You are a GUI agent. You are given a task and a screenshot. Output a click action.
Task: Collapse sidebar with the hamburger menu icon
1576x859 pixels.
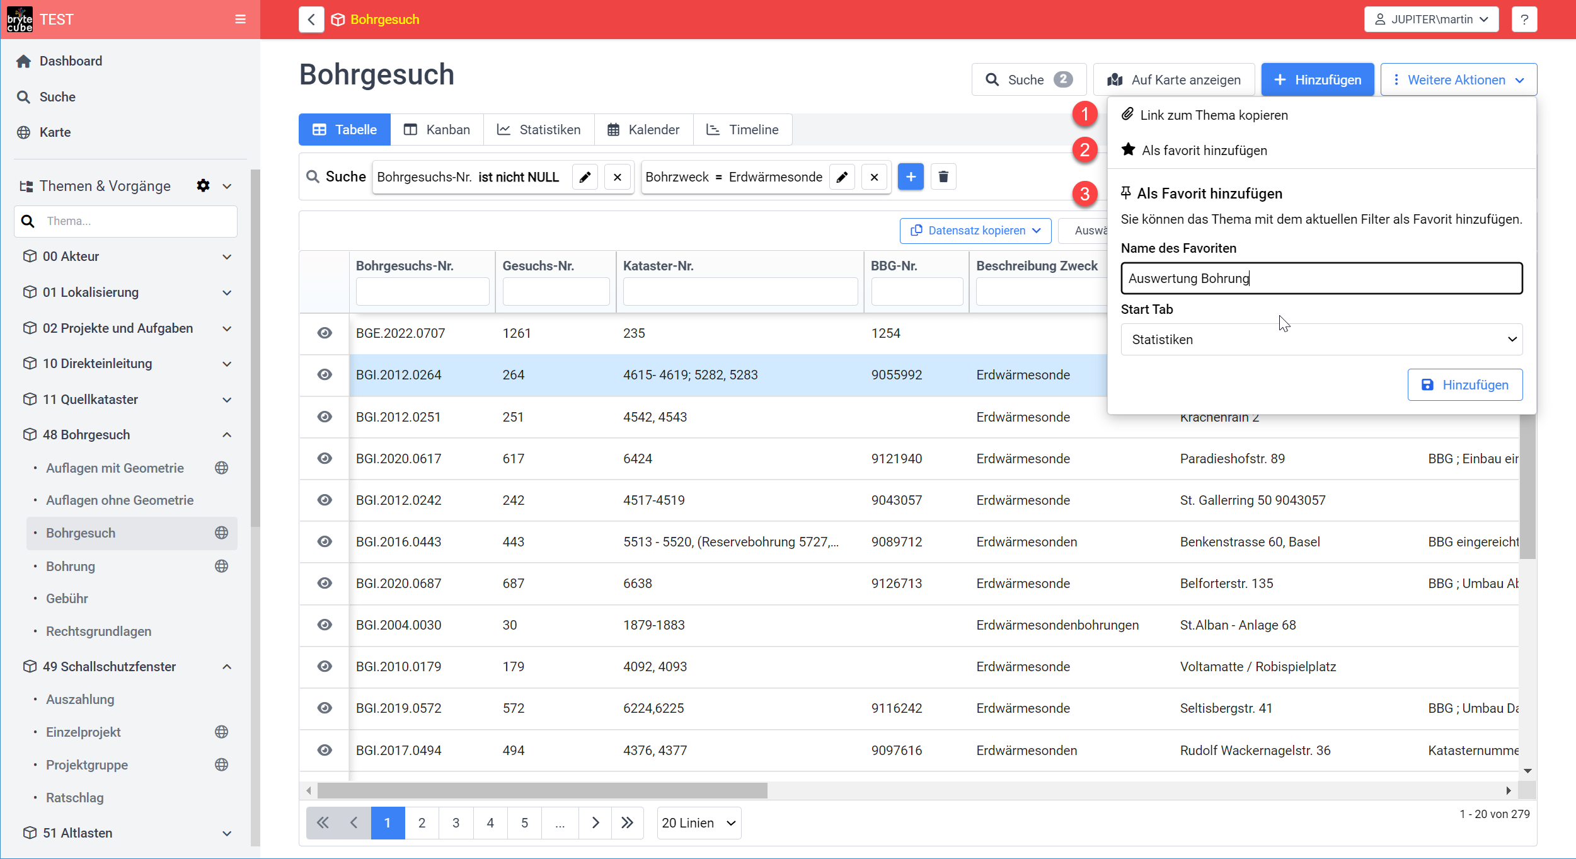pos(240,20)
